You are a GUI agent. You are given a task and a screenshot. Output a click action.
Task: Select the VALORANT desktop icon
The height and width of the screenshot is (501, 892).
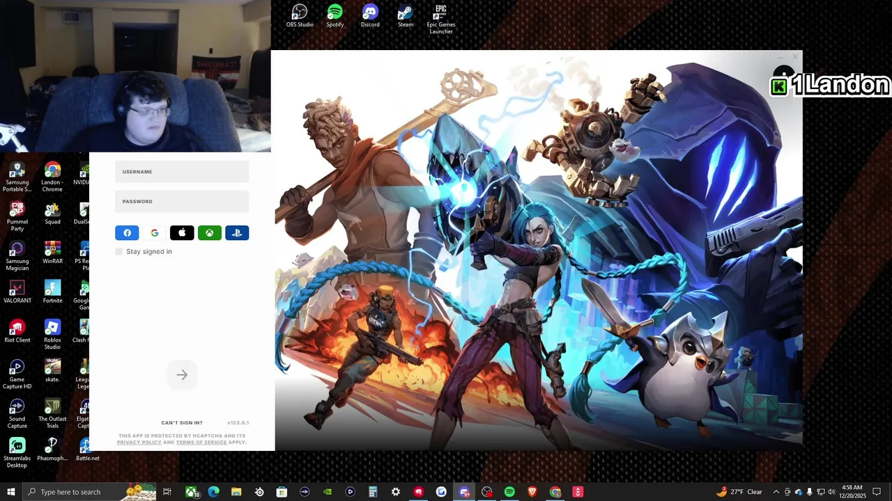tap(17, 292)
